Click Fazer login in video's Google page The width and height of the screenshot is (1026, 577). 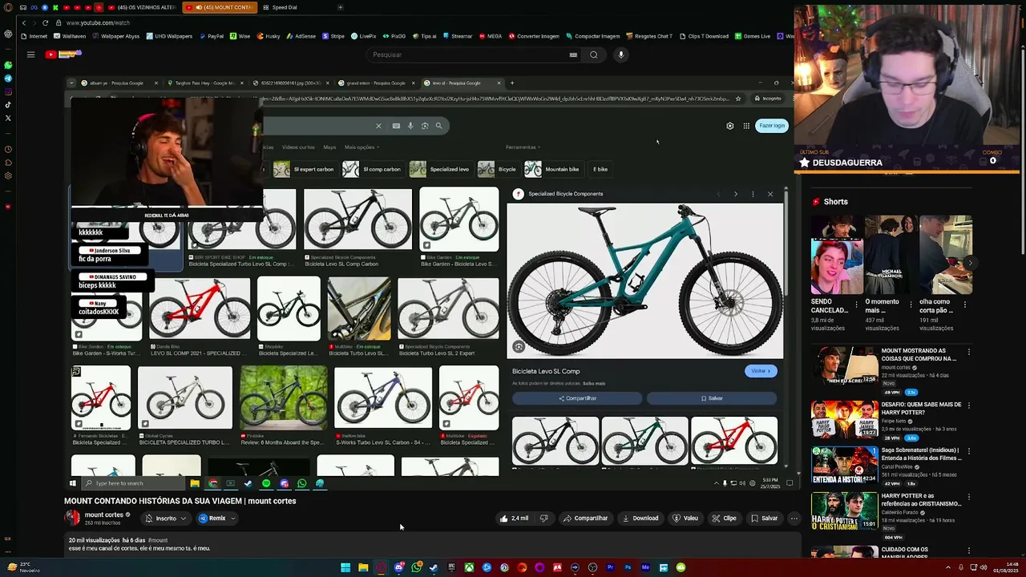[772, 126]
